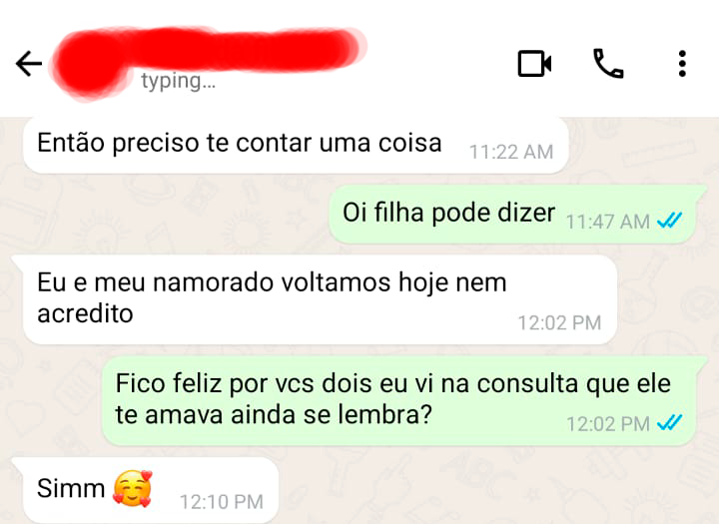Tap the smiling hearts emoji

coord(133,489)
